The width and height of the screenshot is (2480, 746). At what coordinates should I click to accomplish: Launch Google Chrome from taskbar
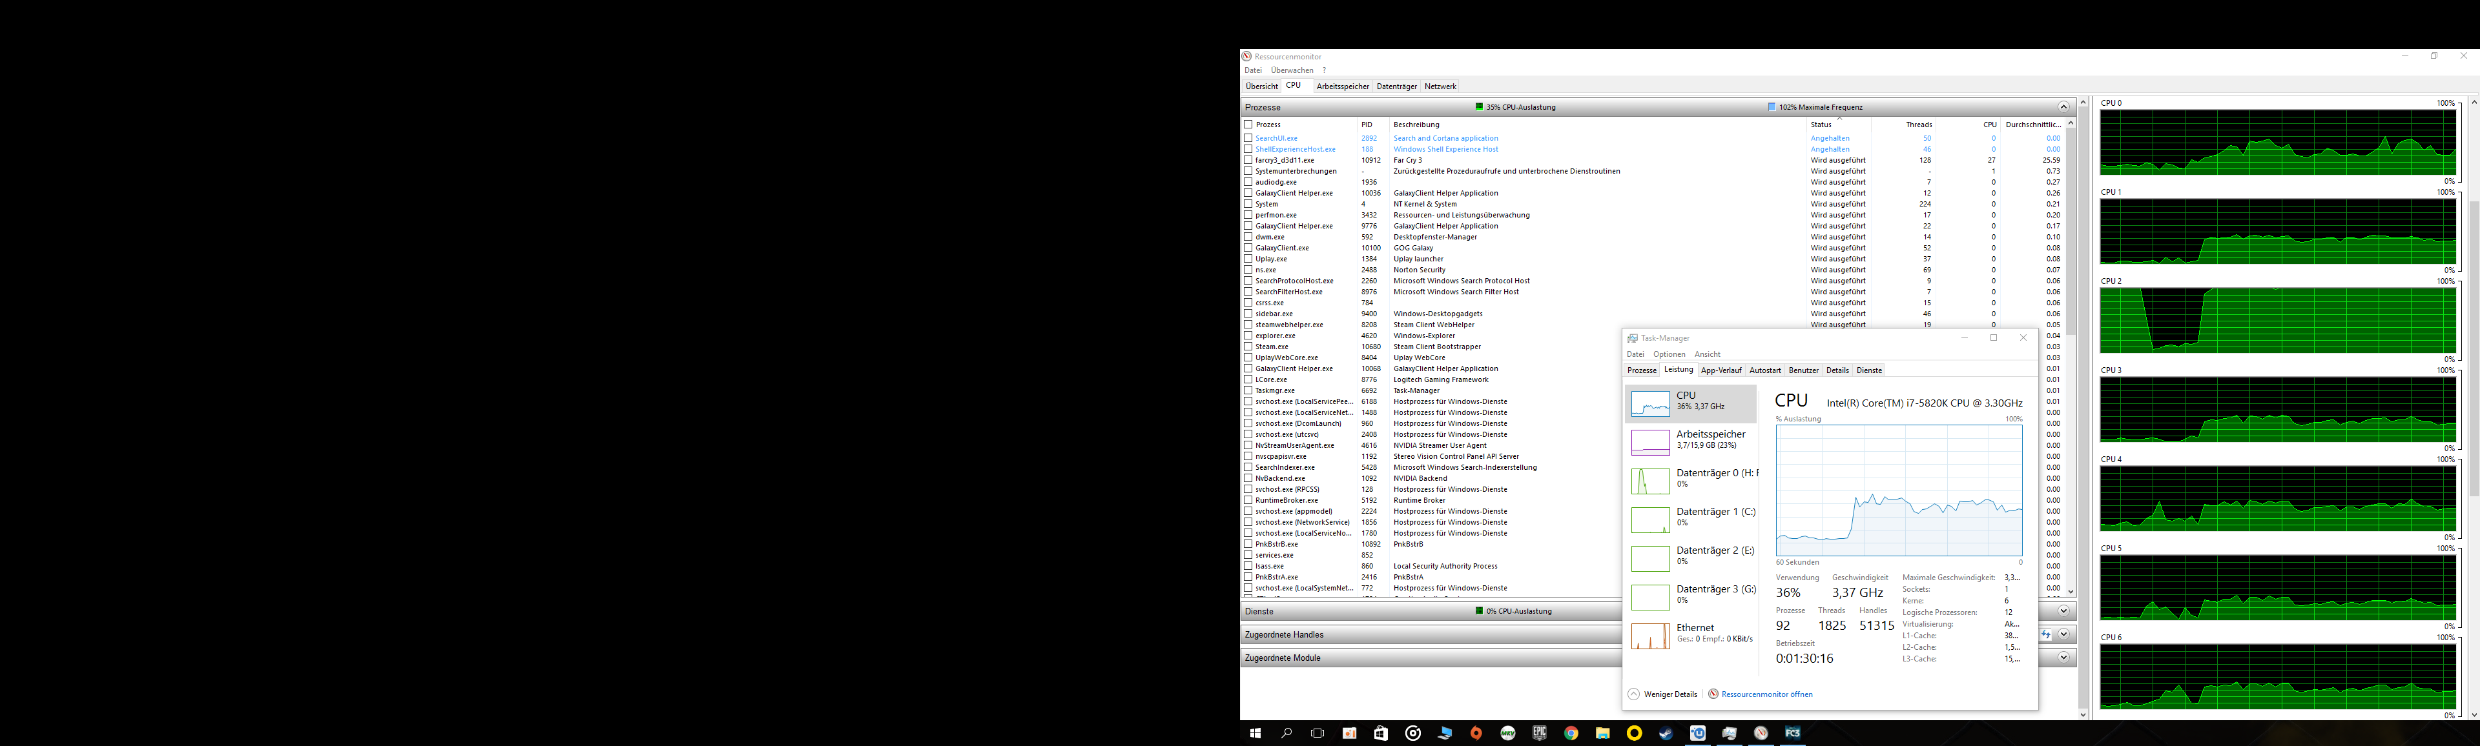tap(1571, 734)
